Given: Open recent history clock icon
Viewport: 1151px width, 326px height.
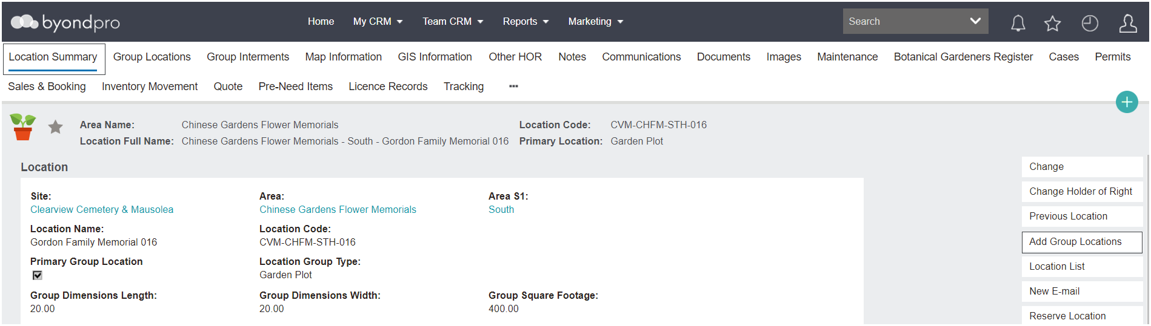Looking at the screenshot, I should tap(1090, 23).
